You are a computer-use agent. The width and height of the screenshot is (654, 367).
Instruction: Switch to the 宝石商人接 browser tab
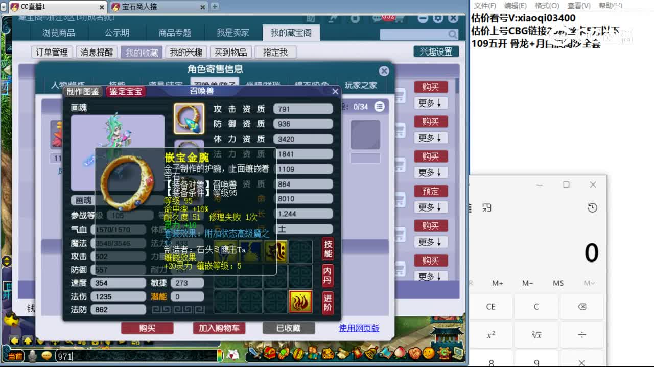pyautogui.click(x=157, y=7)
